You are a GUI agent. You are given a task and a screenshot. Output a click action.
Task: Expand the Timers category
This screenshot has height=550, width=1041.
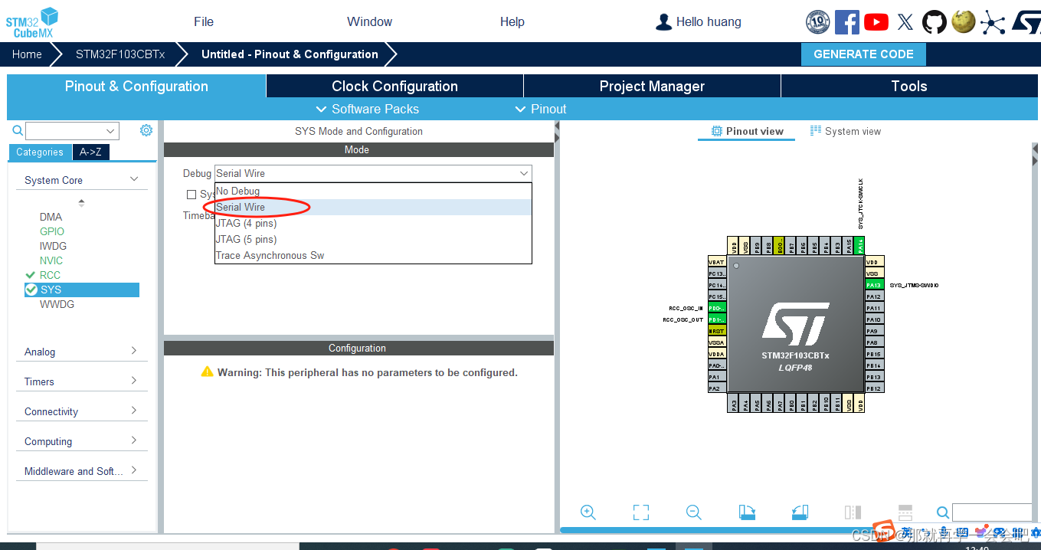(82, 381)
